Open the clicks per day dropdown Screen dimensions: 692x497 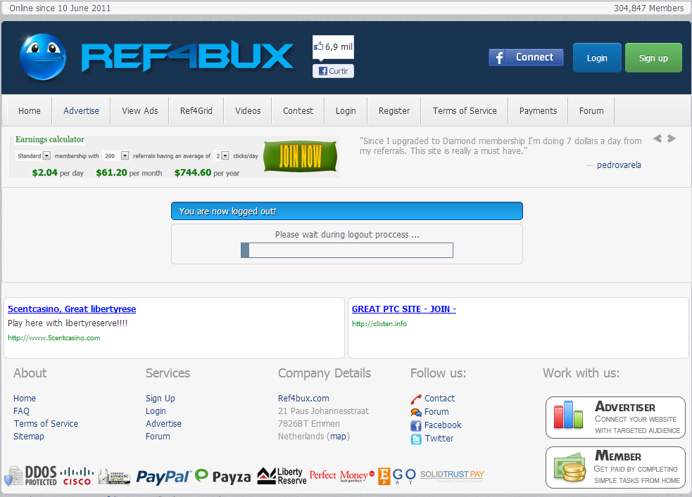222,156
